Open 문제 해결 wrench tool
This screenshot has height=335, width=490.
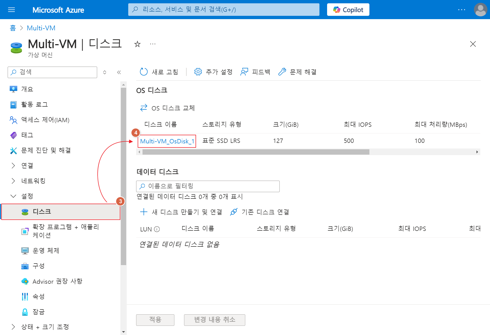pos(282,72)
